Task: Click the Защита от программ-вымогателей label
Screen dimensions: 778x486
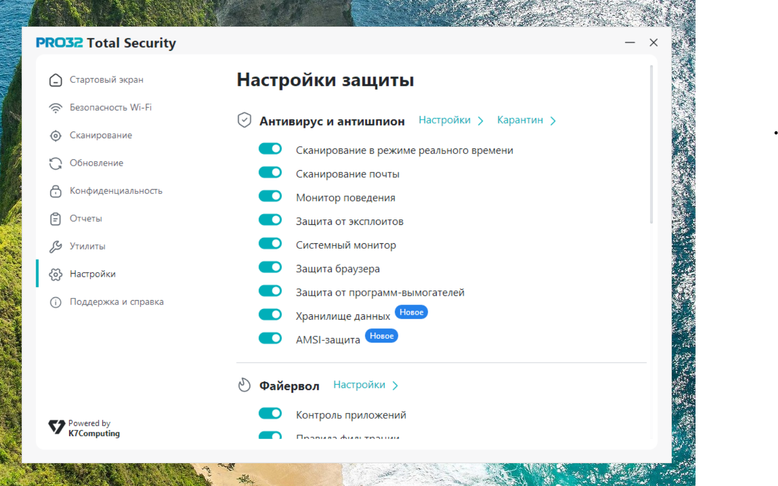Action: (x=380, y=293)
